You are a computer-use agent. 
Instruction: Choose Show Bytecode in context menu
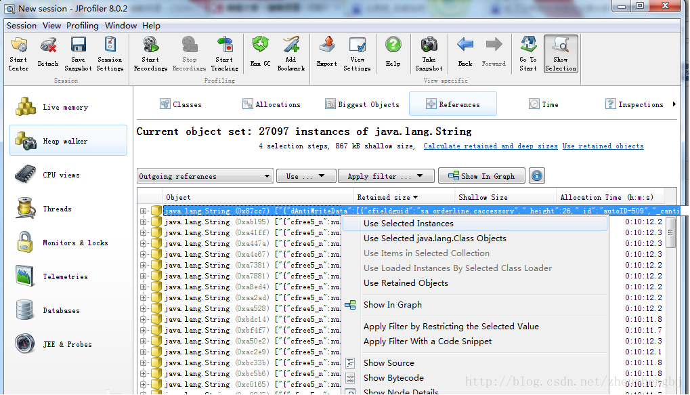click(475, 378)
